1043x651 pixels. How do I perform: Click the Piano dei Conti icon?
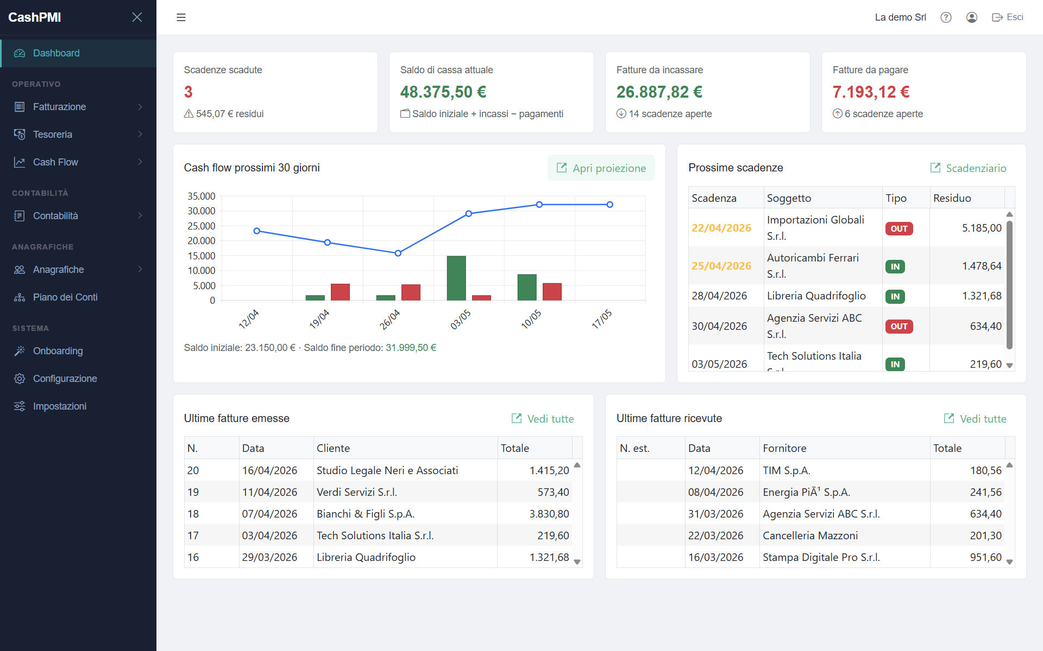point(20,297)
